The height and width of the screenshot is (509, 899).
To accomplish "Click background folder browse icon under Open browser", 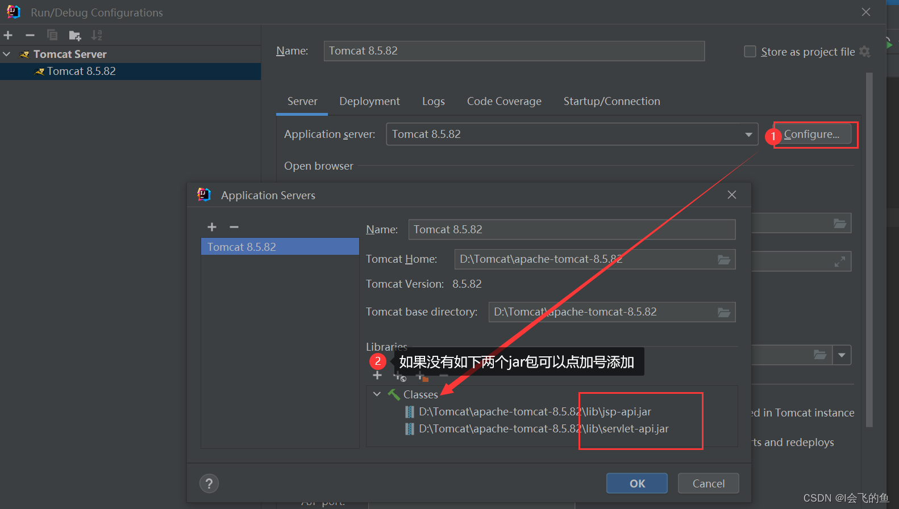I will 840,224.
